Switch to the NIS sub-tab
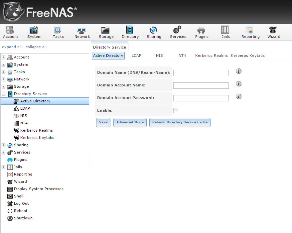Image resolution: width=292 pixels, height=233 pixels. coord(159,56)
